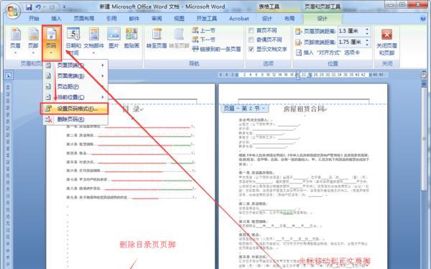The width and height of the screenshot is (431, 269).
Task: Insert a 图片 picture
Action: point(113,39)
